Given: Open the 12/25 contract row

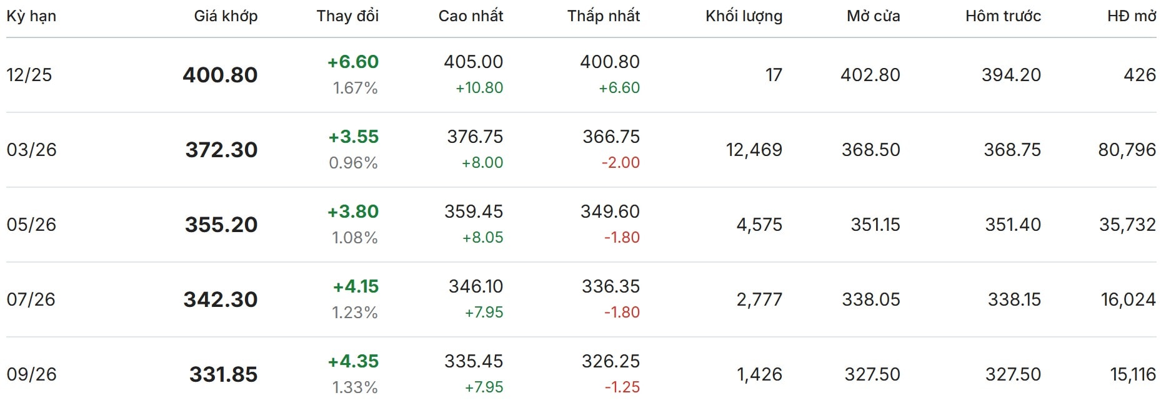Looking at the screenshot, I should tap(29, 75).
